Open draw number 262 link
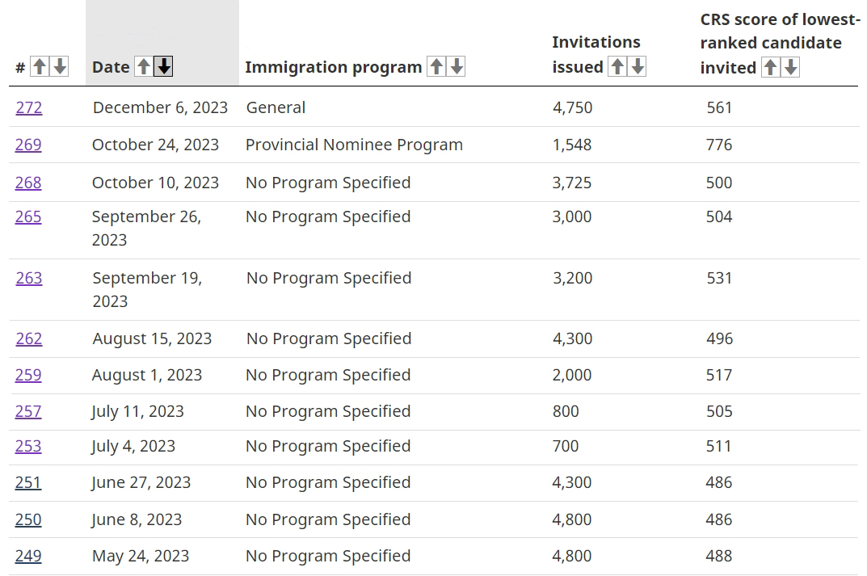Image resolution: width=867 pixels, height=576 pixels. [x=29, y=338]
